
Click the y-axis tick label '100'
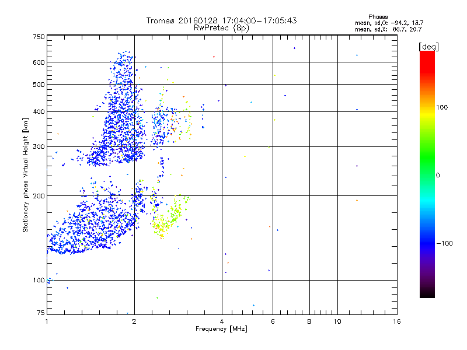click(x=39, y=281)
